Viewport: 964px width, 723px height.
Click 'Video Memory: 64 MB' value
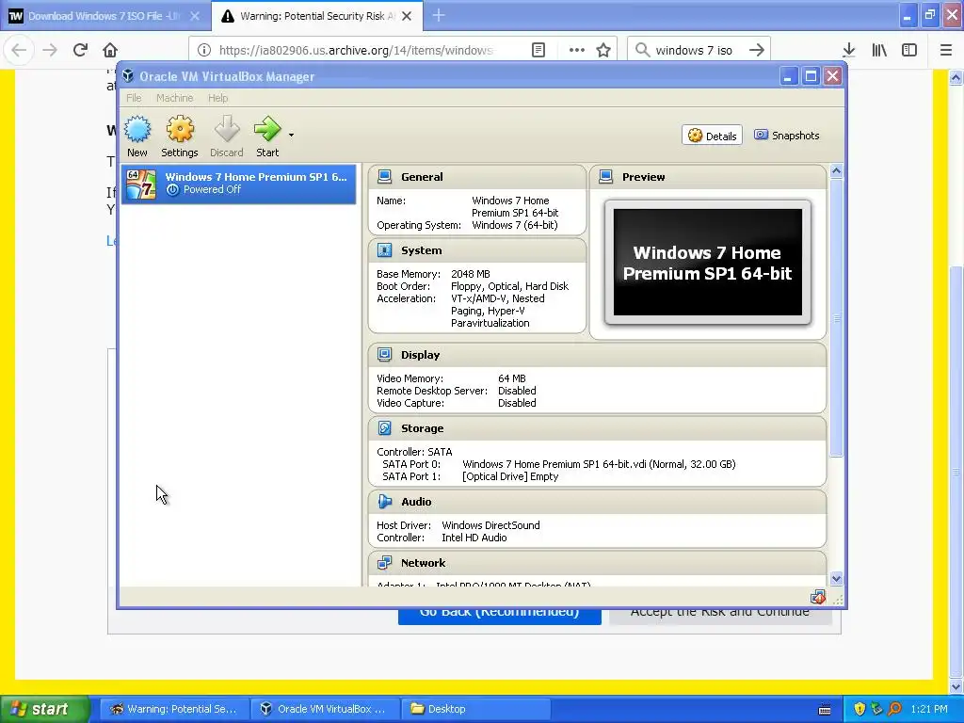(x=512, y=378)
